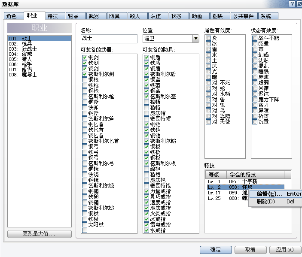Click the 学会的特技 column header
This screenshot has height=257, width=302.
tap(256, 175)
